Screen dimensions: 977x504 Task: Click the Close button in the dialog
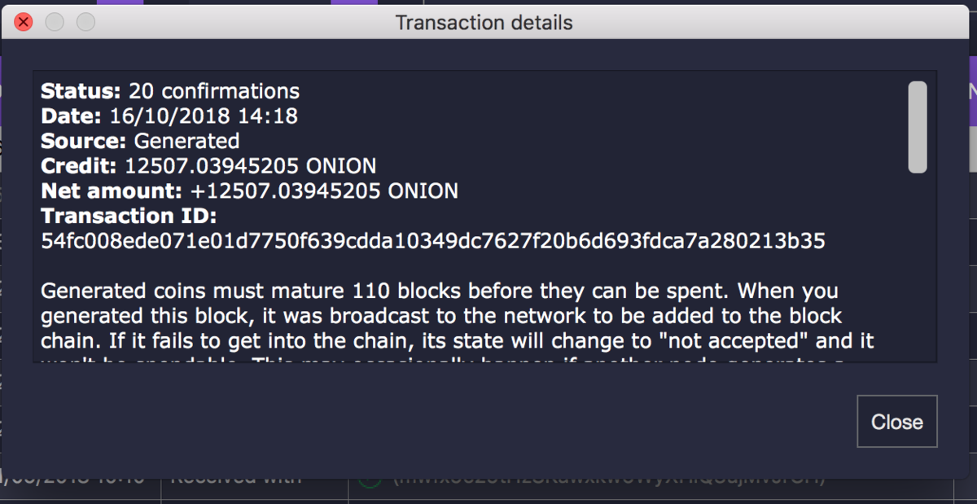coord(897,422)
